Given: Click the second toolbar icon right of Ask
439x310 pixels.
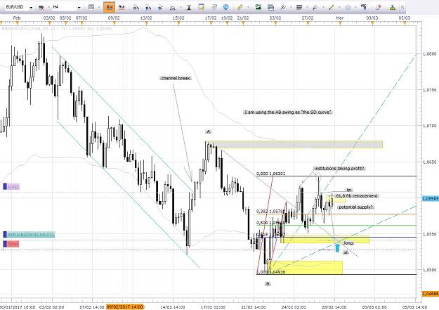Looking at the screenshot, I should [x=148, y=8].
